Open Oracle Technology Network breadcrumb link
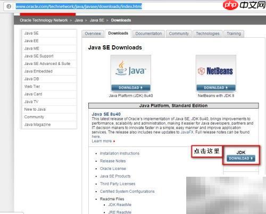The width and height of the screenshot is (266, 214). tap(44, 20)
